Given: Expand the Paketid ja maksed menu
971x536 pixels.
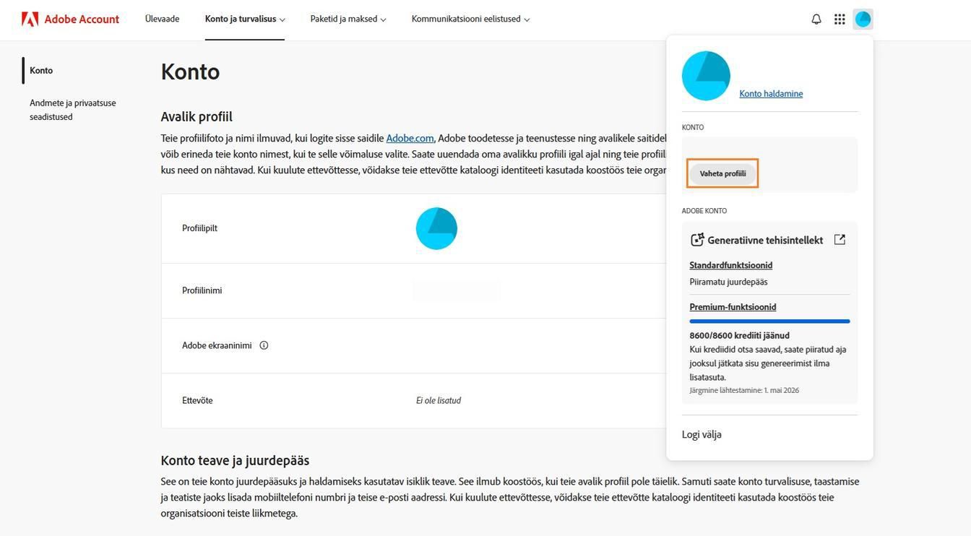Looking at the screenshot, I should pyautogui.click(x=348, y=19).
